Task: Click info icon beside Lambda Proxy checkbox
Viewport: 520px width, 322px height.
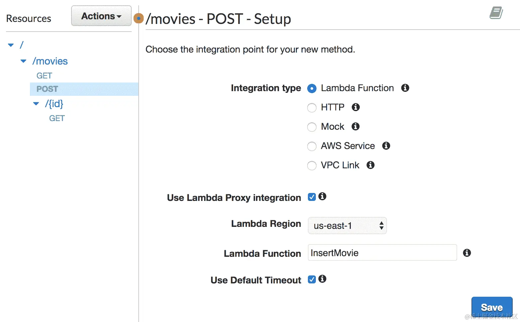Action: point(322,196)
